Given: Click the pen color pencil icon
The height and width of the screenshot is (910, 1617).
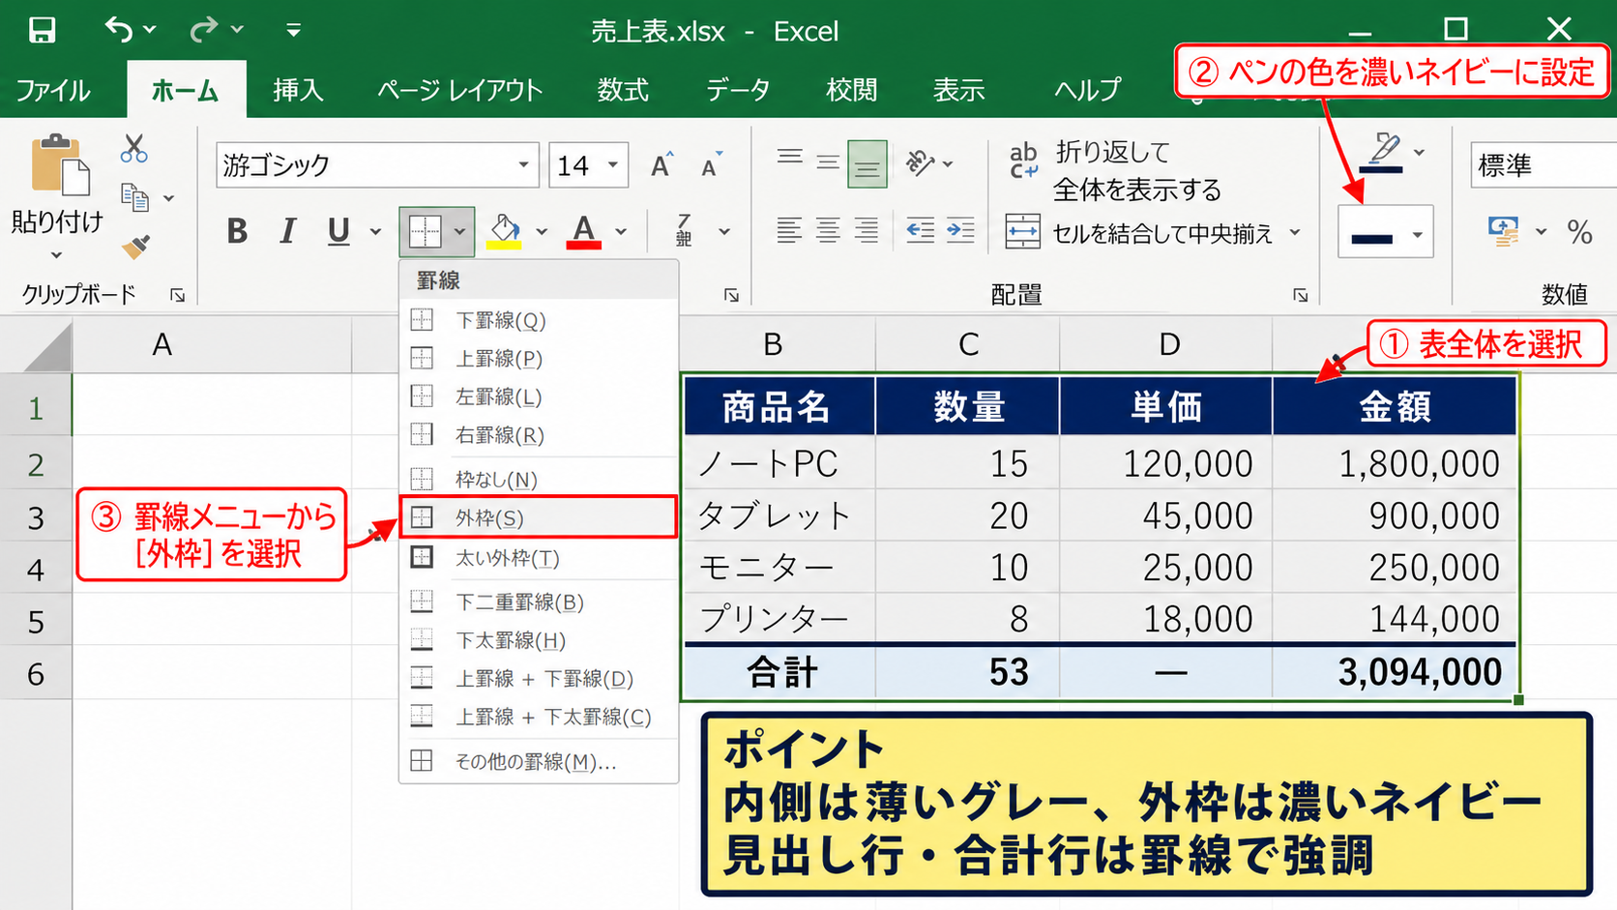Looking at the screenshot, I should click(x=1382, y=153).
